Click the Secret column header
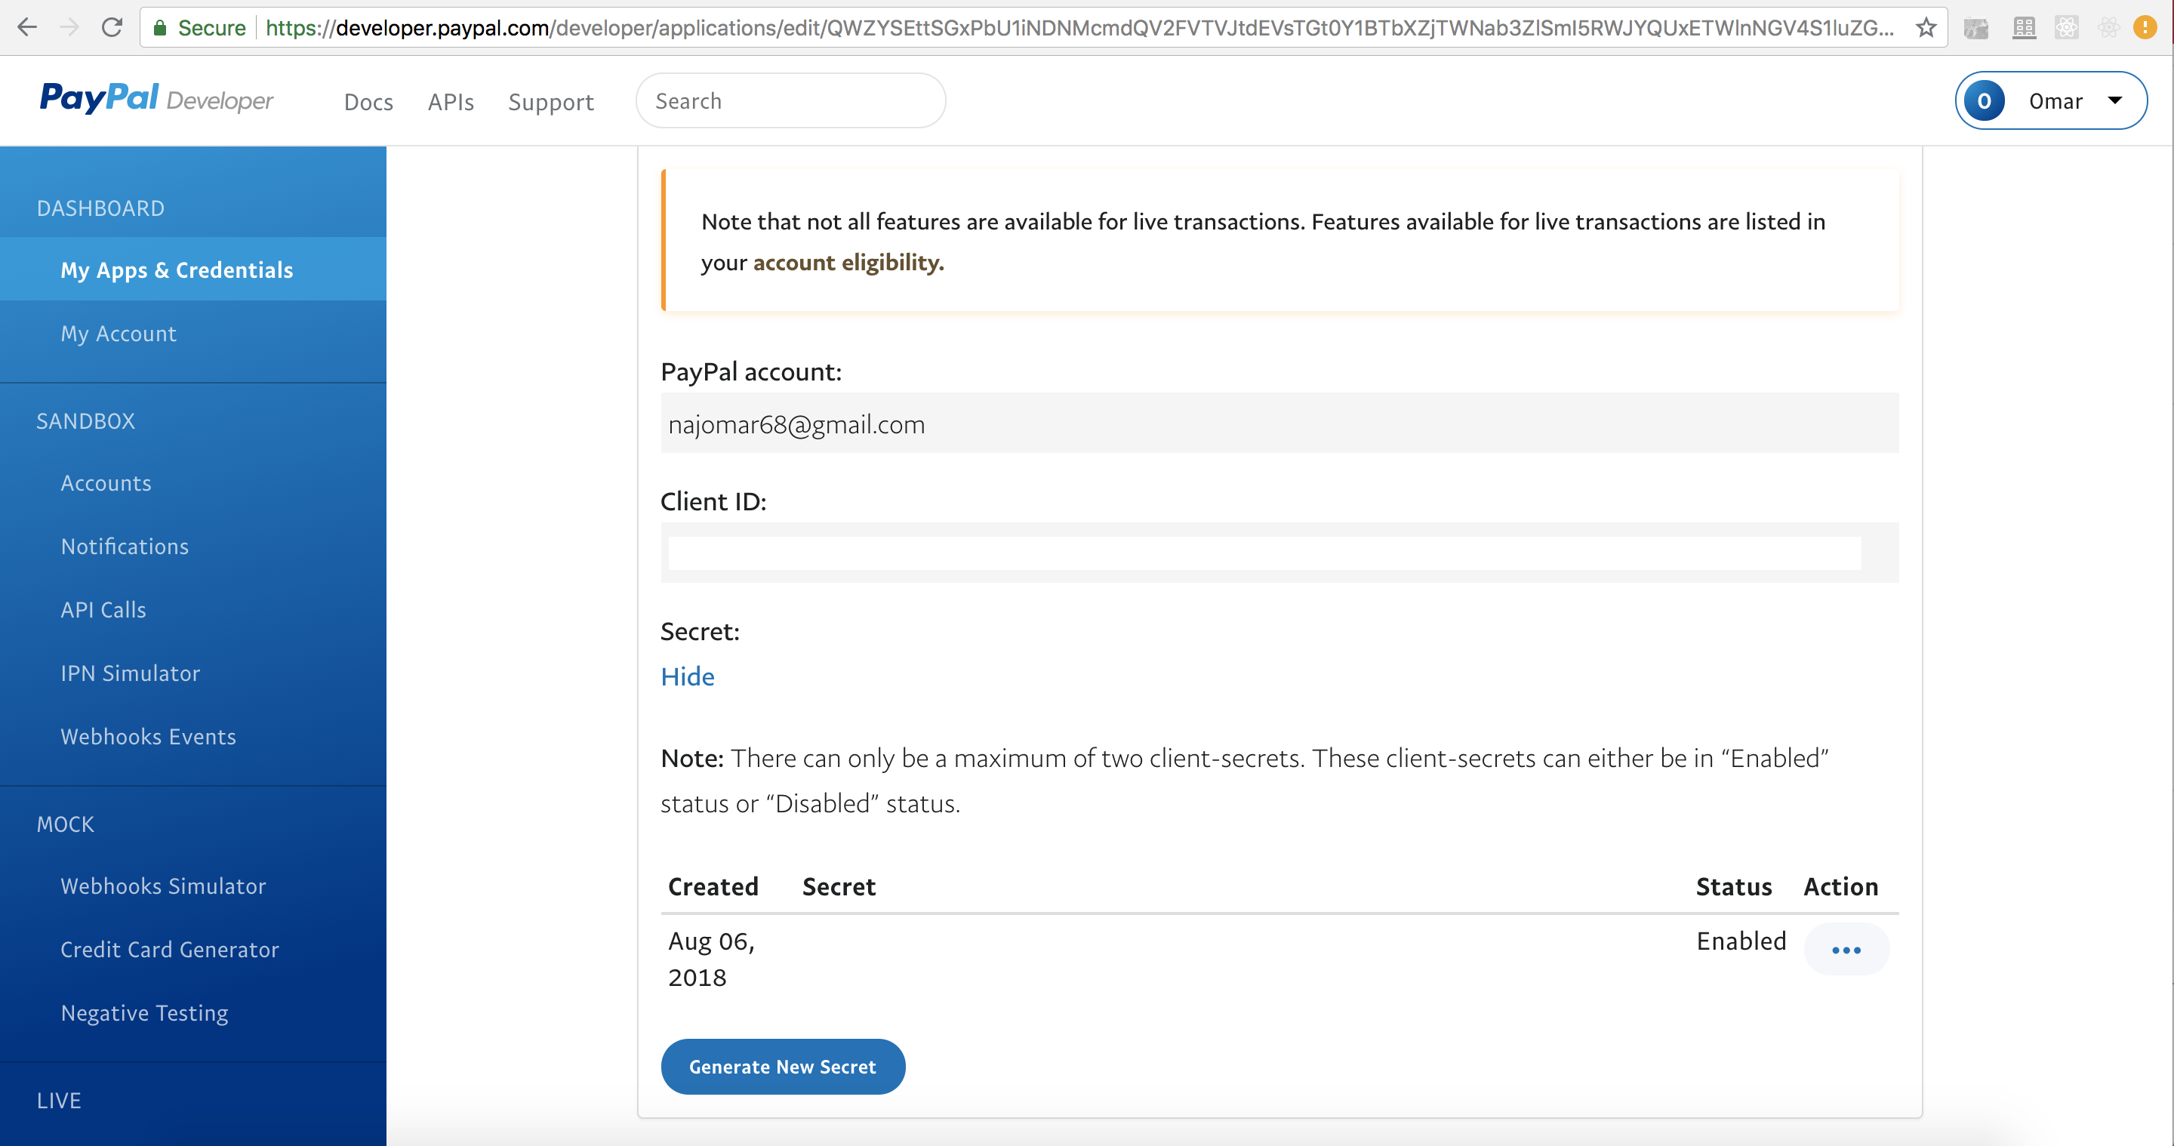 pos(839,886)
